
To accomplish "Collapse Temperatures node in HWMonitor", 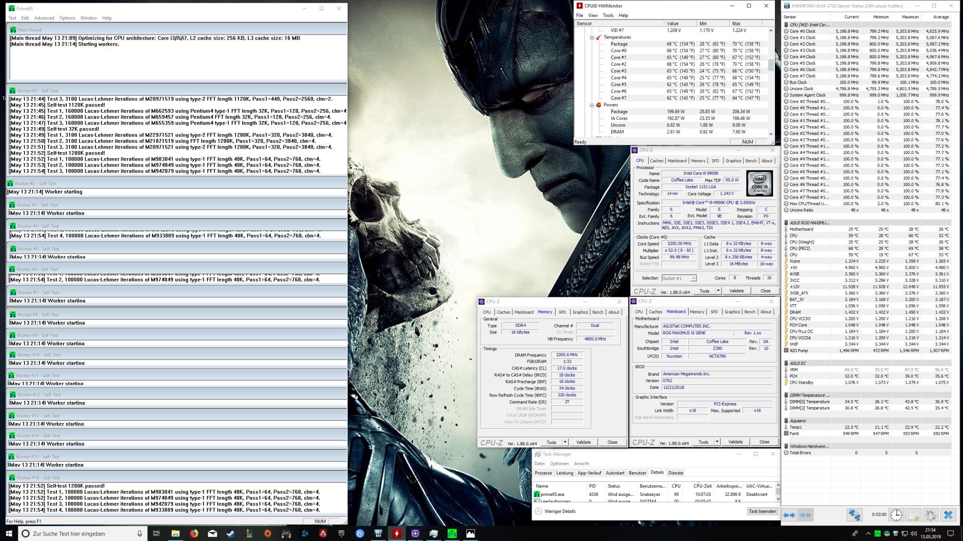I will [x=592, y=37].
